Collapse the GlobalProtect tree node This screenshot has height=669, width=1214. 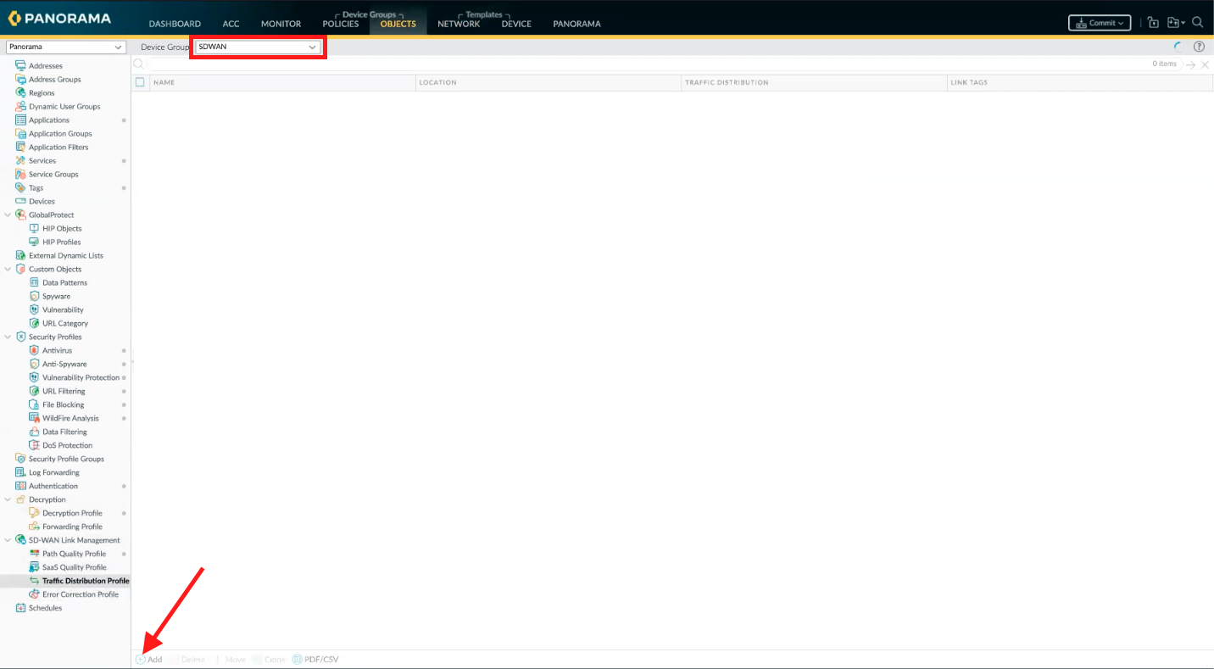click(x=8, y=215)
